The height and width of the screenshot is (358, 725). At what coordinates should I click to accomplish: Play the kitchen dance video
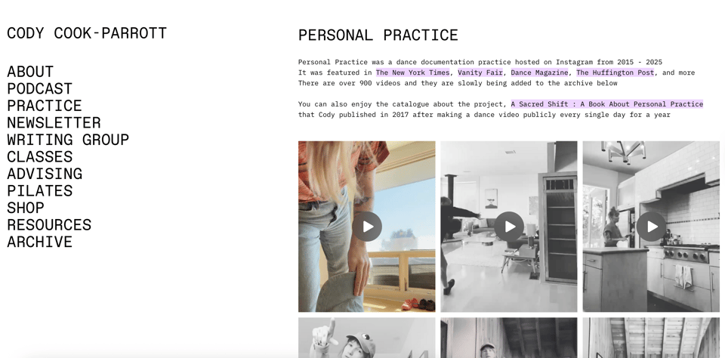[x=651, y=227]
